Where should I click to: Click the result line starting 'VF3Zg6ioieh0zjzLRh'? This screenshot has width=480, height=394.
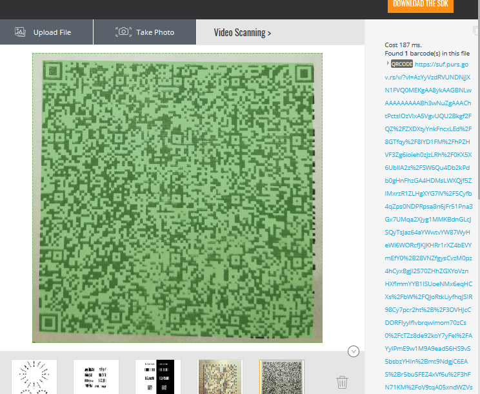[428, 155]
